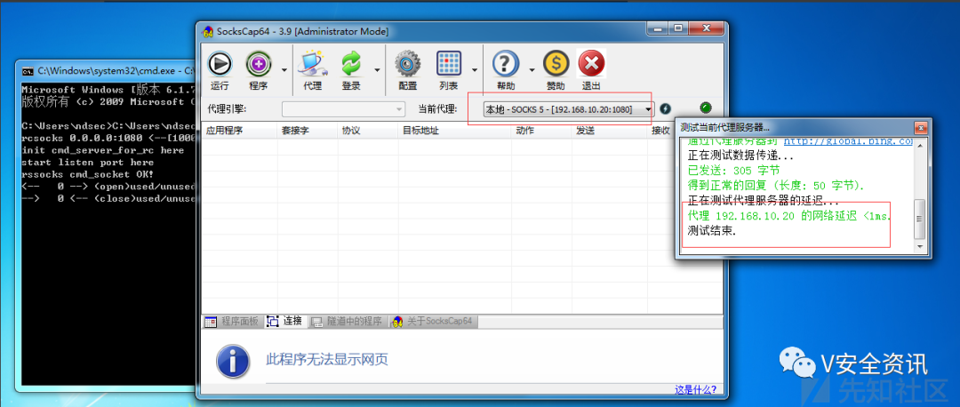The image size is (960, 407).
Task: Open the 这是什么? link
Action: pos(695,389)
